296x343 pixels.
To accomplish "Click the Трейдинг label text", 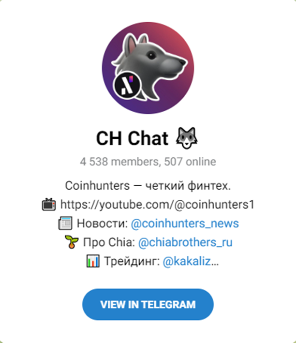I will [x=132, y=261].
